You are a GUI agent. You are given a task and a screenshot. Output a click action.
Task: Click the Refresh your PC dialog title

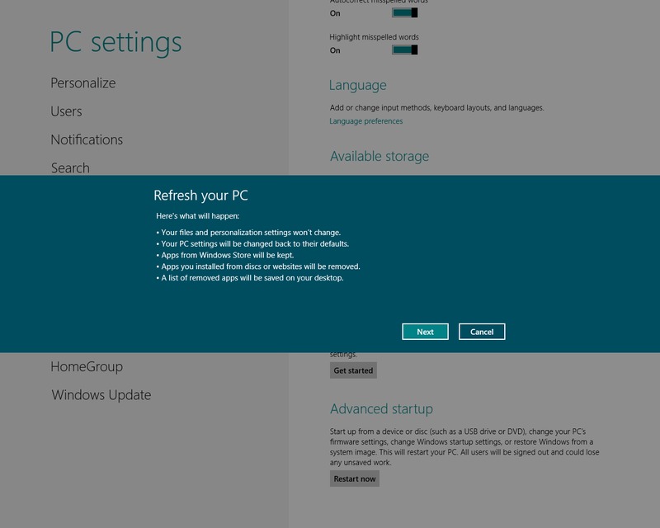coord(200,196)
